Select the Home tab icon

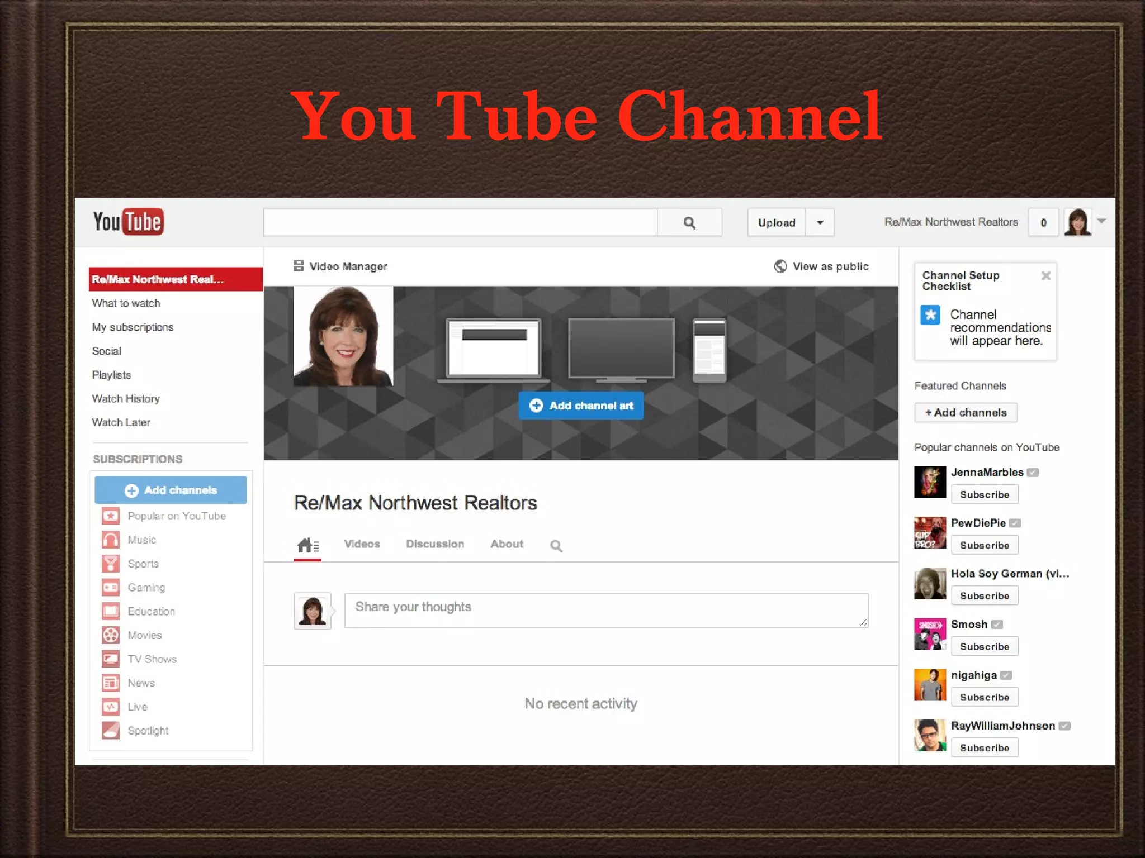click(x=307, y=545)
